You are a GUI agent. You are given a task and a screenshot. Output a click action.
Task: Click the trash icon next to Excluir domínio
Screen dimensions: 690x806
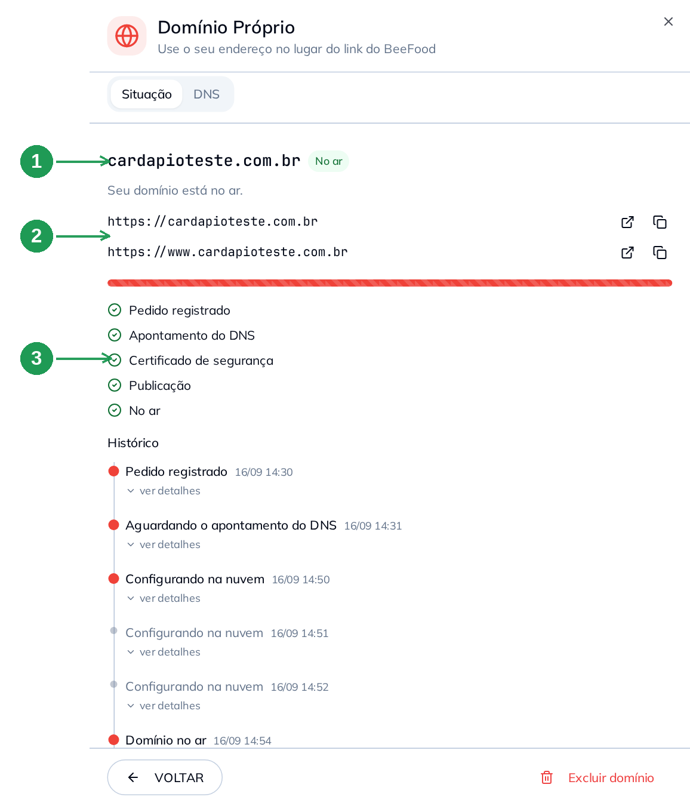click(x=547, y=777)
